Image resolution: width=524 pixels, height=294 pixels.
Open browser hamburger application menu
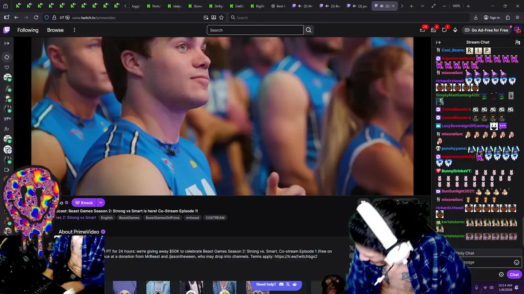point(518,18)
